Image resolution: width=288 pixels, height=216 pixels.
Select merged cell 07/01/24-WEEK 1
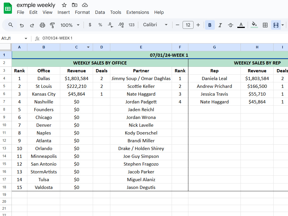coord(150,55)
